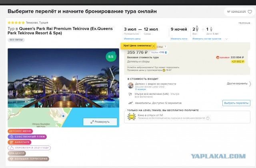Click the 355 776 ₽ total price
The width and height of the screenshot is (256, 168).
pos(137,52)
